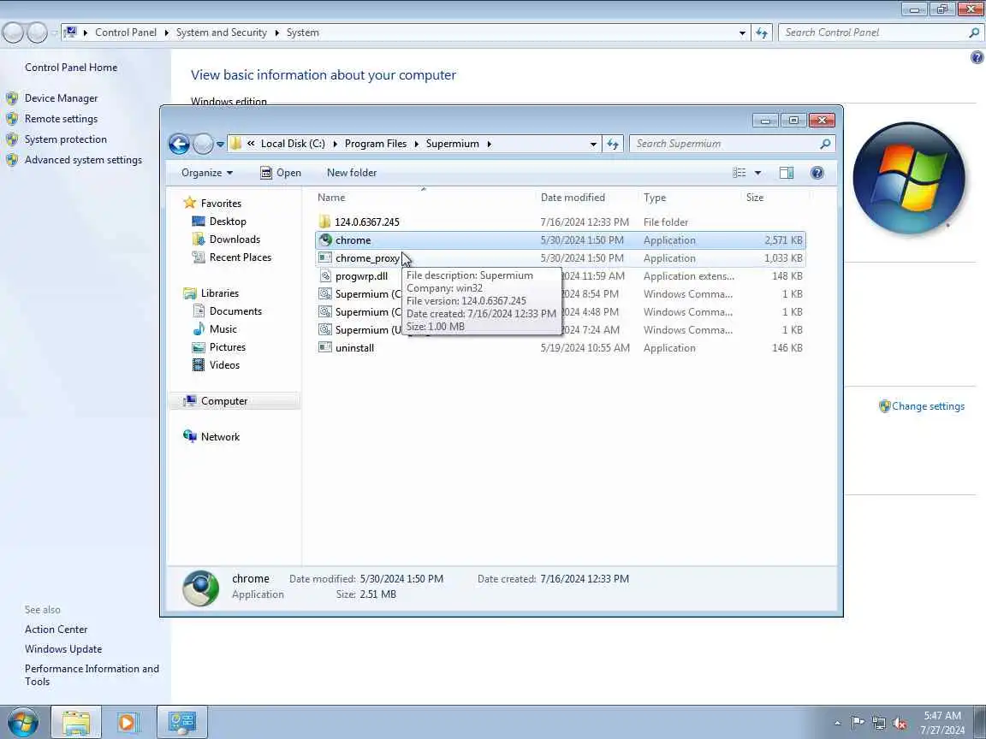Open Documents library
This screenshot has height=739, width=986.
tap(235, 311)
